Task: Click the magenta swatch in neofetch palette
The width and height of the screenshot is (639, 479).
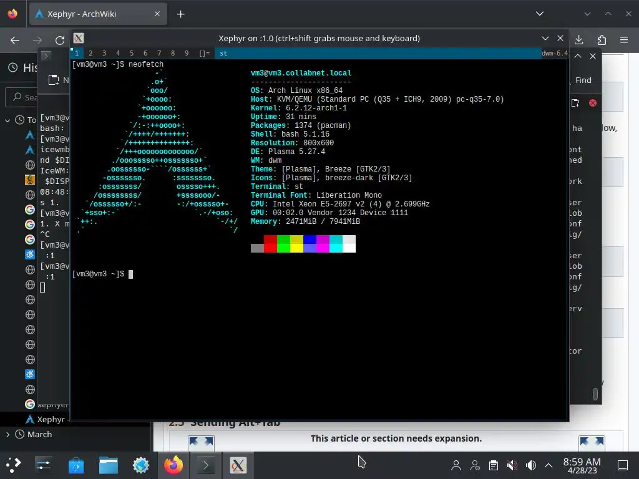Action: (x=323, y=244)
